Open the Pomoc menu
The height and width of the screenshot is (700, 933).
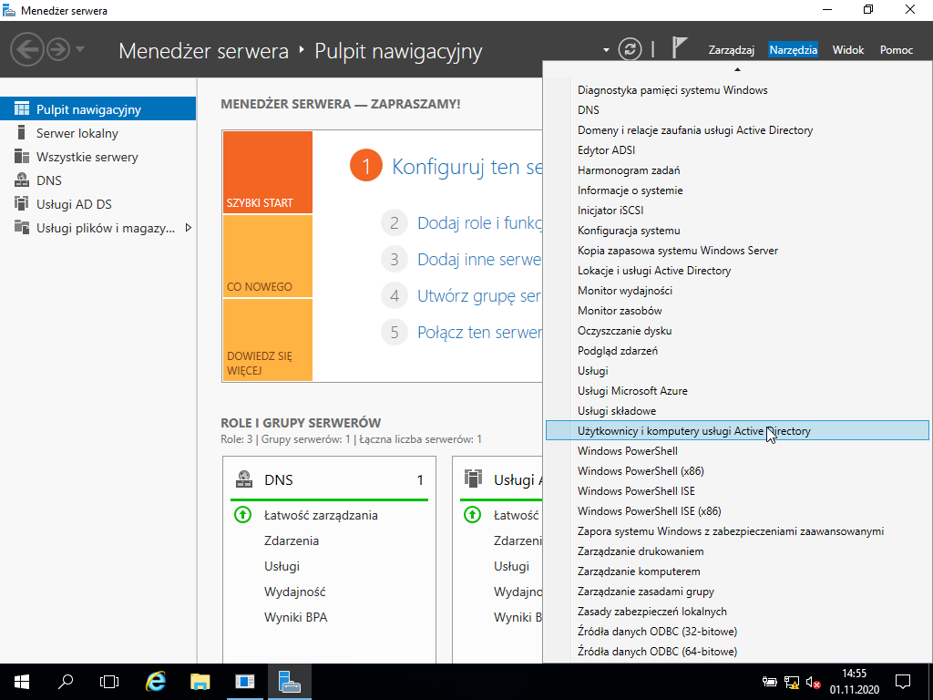(897, 50)
